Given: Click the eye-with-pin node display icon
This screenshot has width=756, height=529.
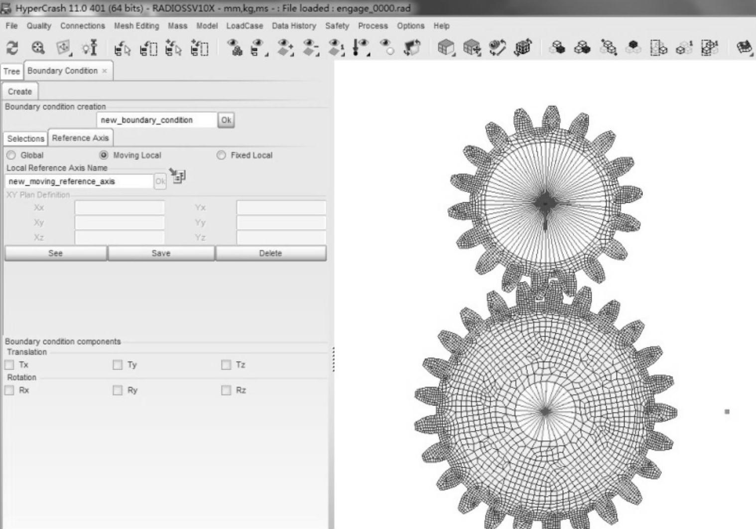Looking at the screenshot, I should (361, 48).
